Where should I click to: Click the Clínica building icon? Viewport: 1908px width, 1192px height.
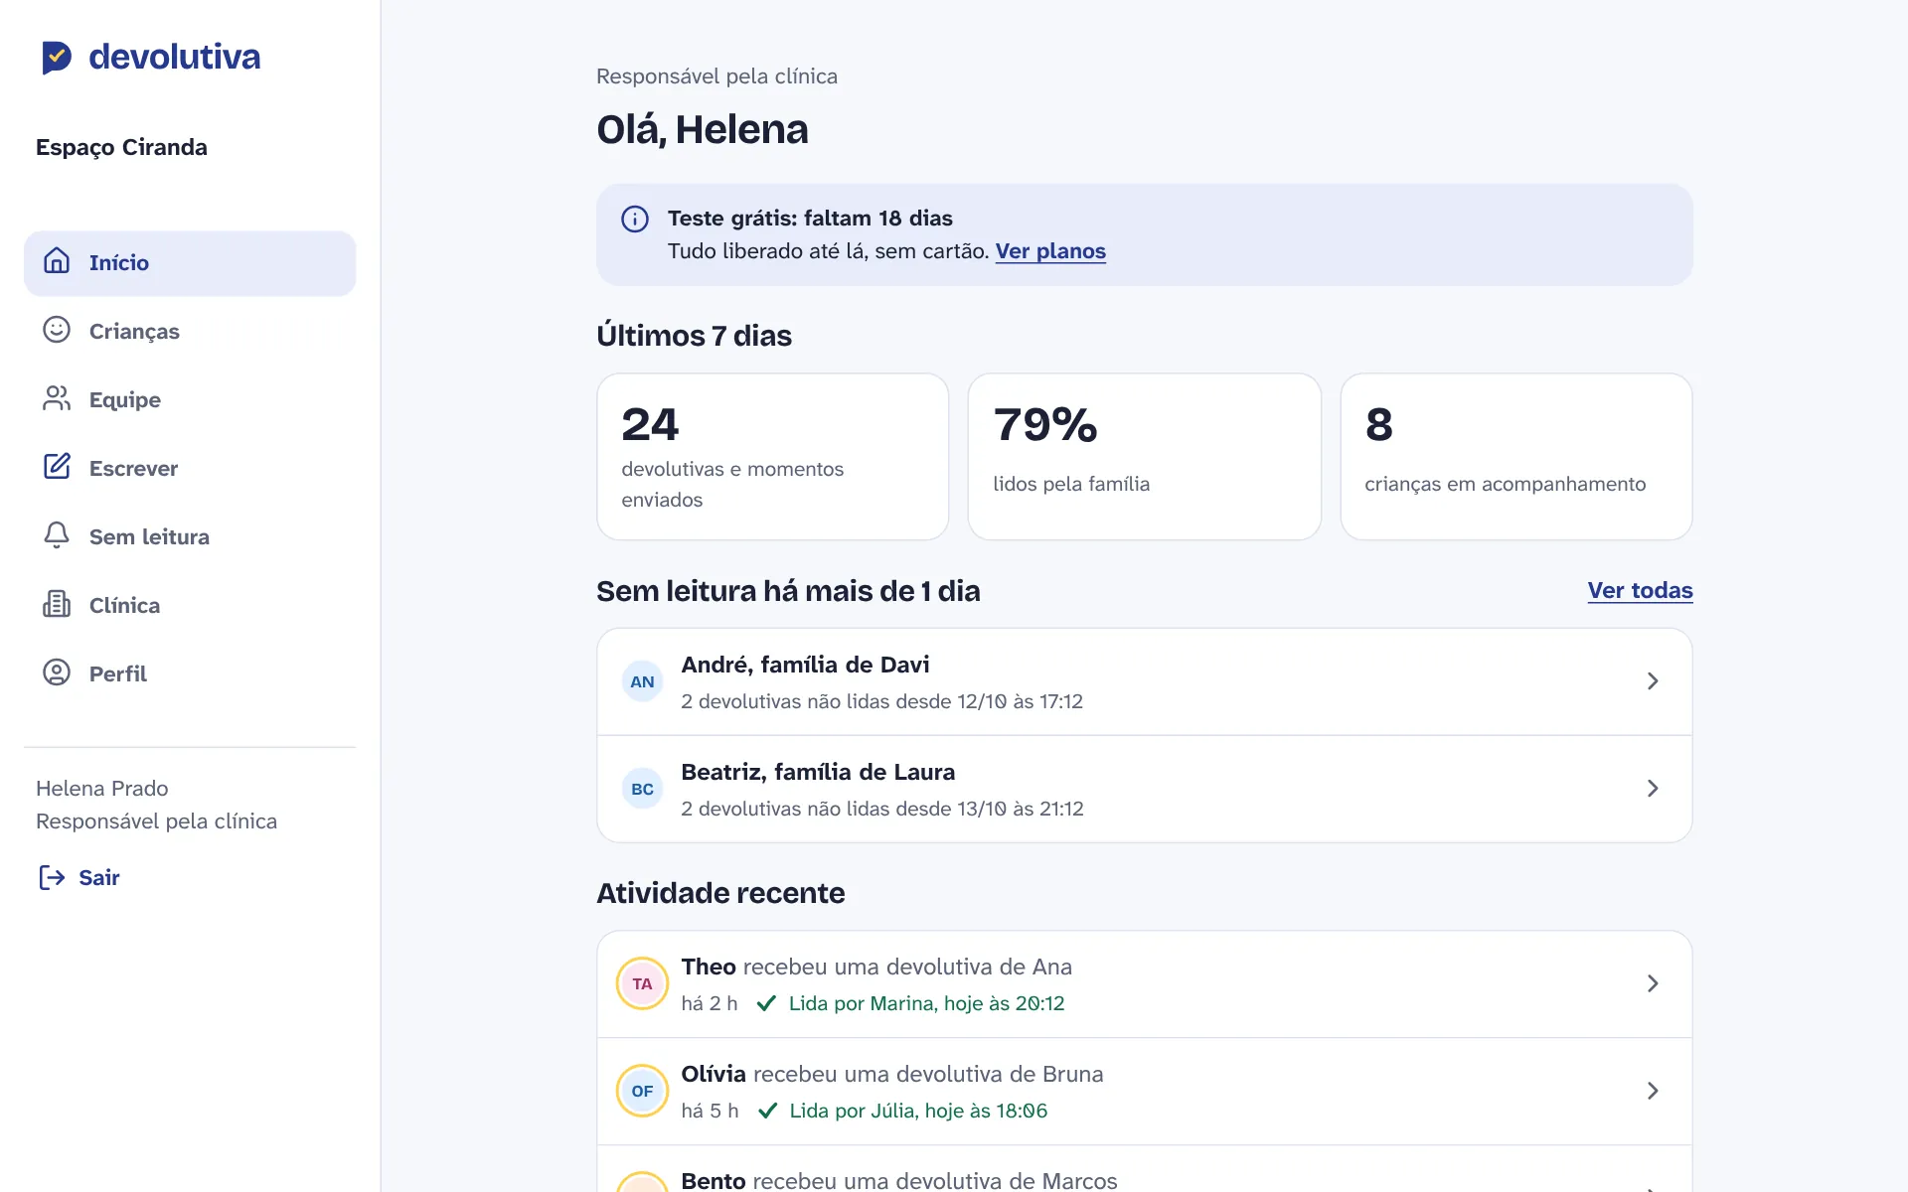[57, 604]
